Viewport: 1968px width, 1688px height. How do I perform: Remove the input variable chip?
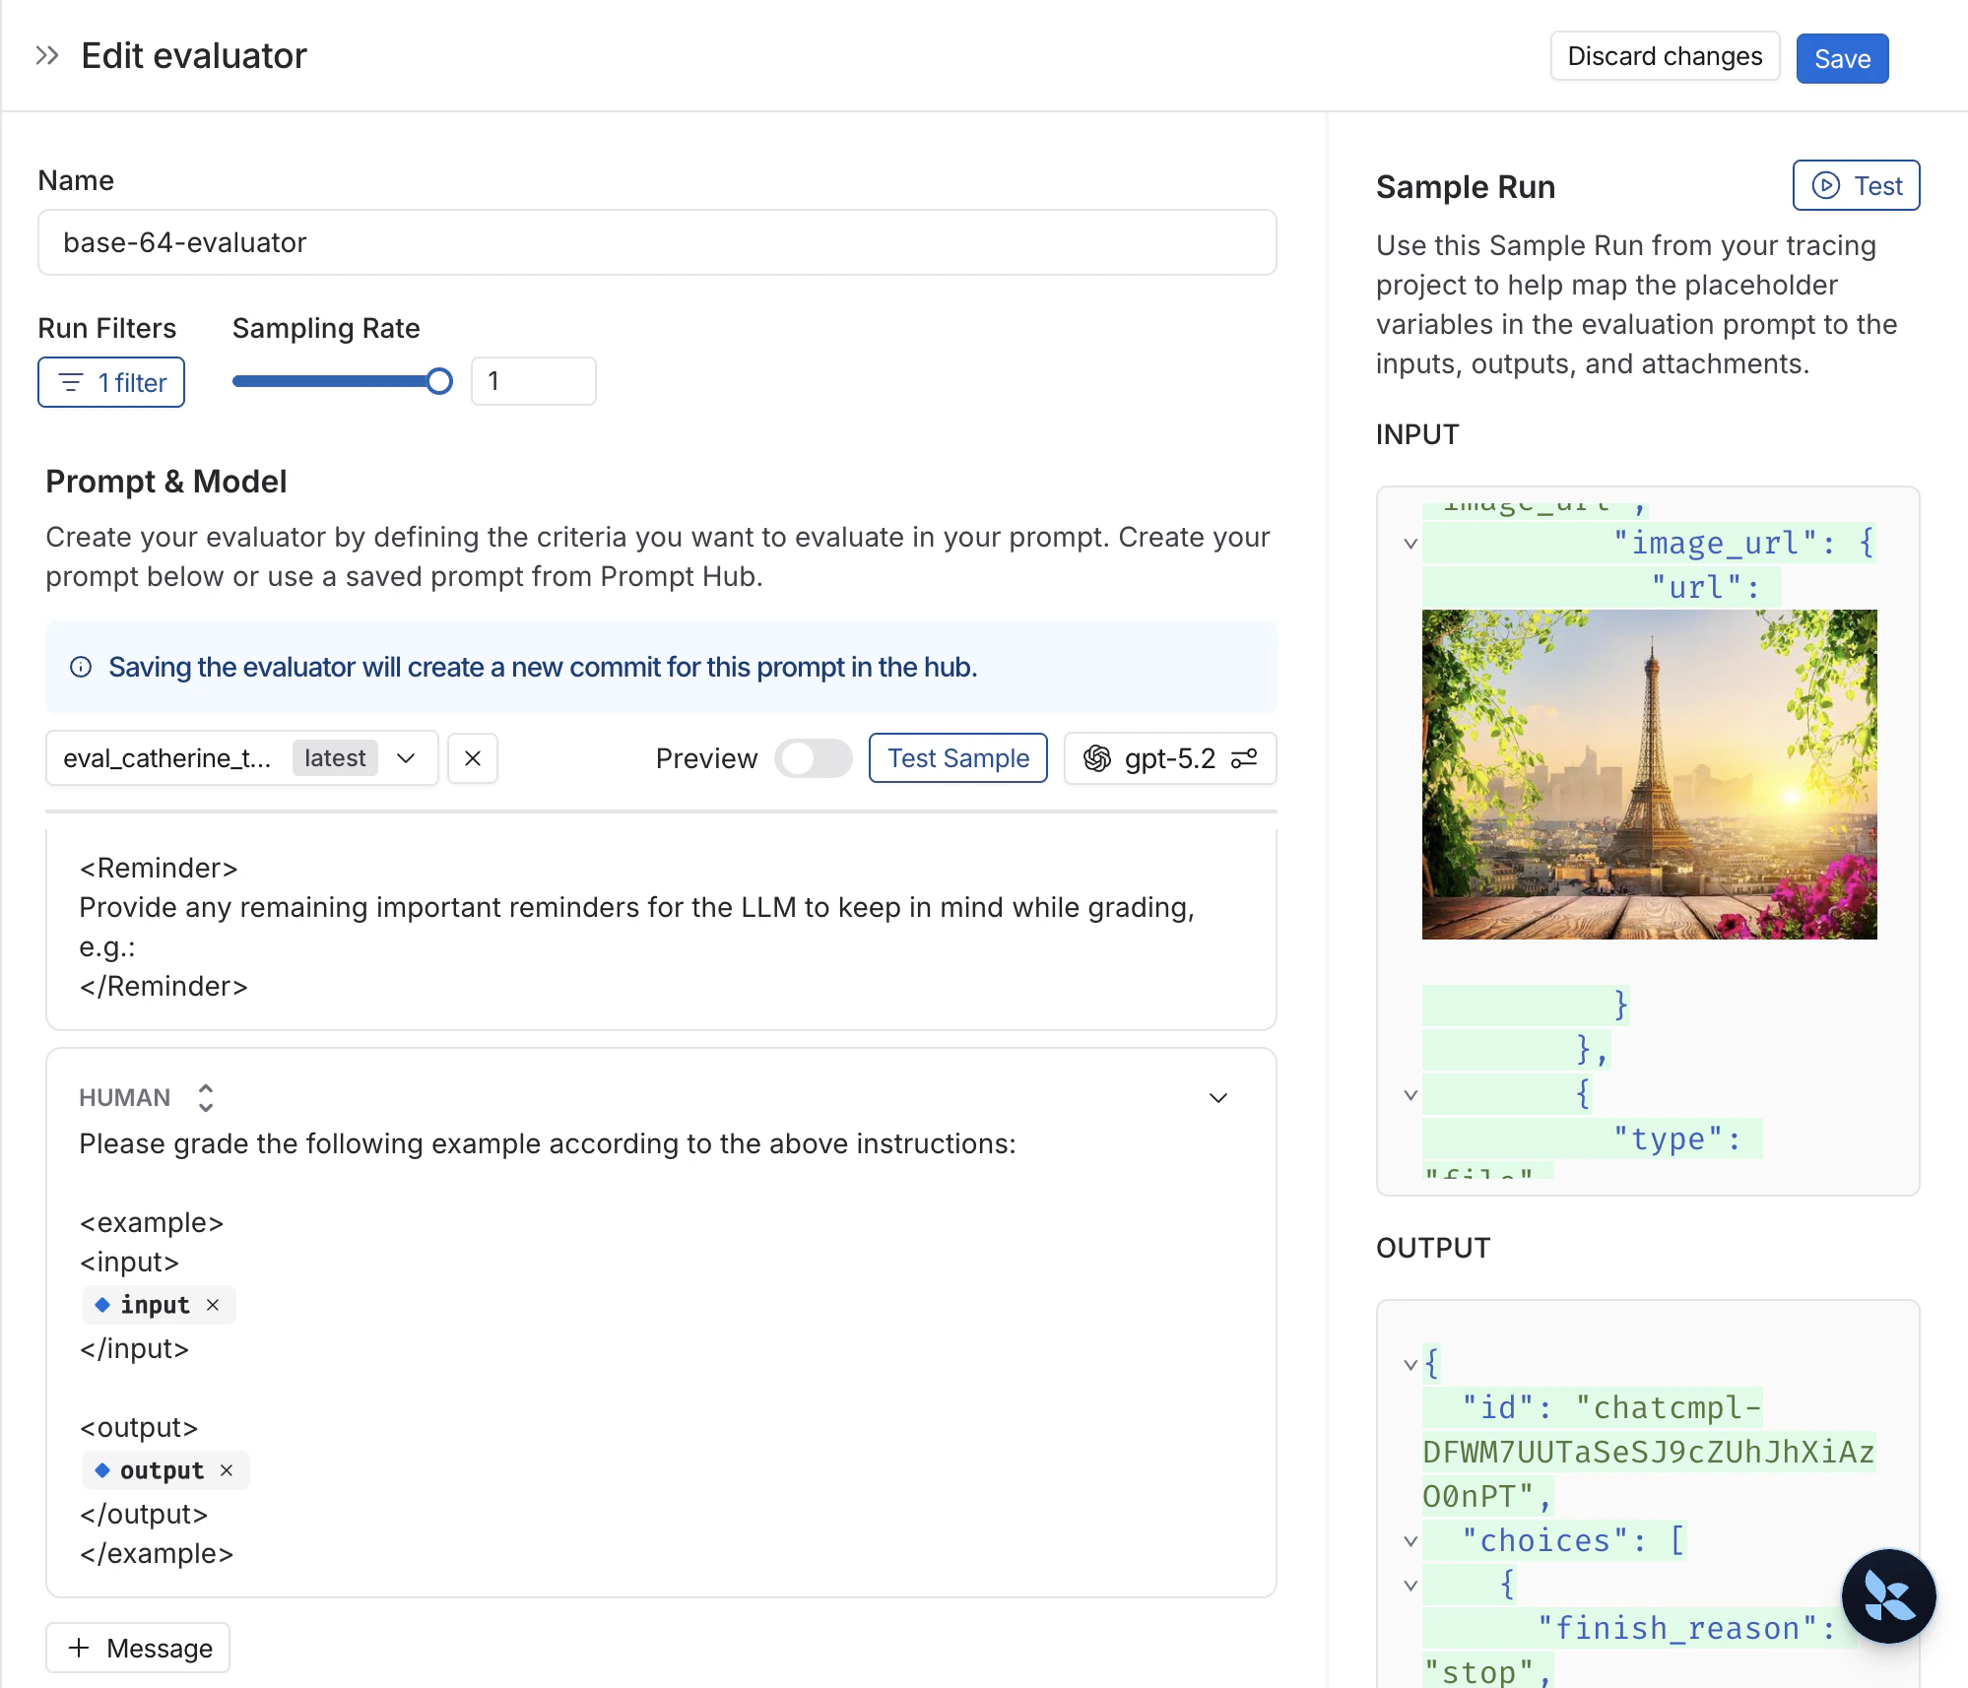tap(213, 1305)
